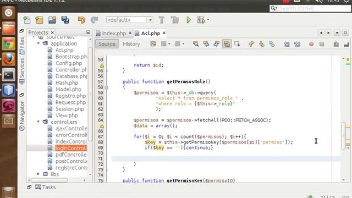Click the Find Selection magnifier icon

click(x=196, y=44)
